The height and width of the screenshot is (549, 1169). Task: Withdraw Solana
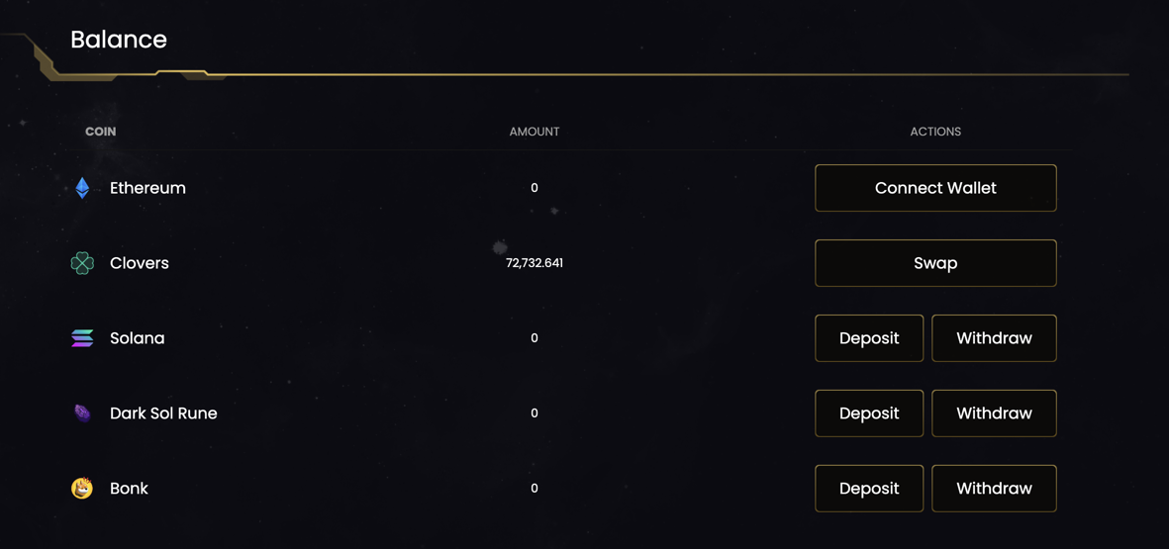click(x=995, y=338)
